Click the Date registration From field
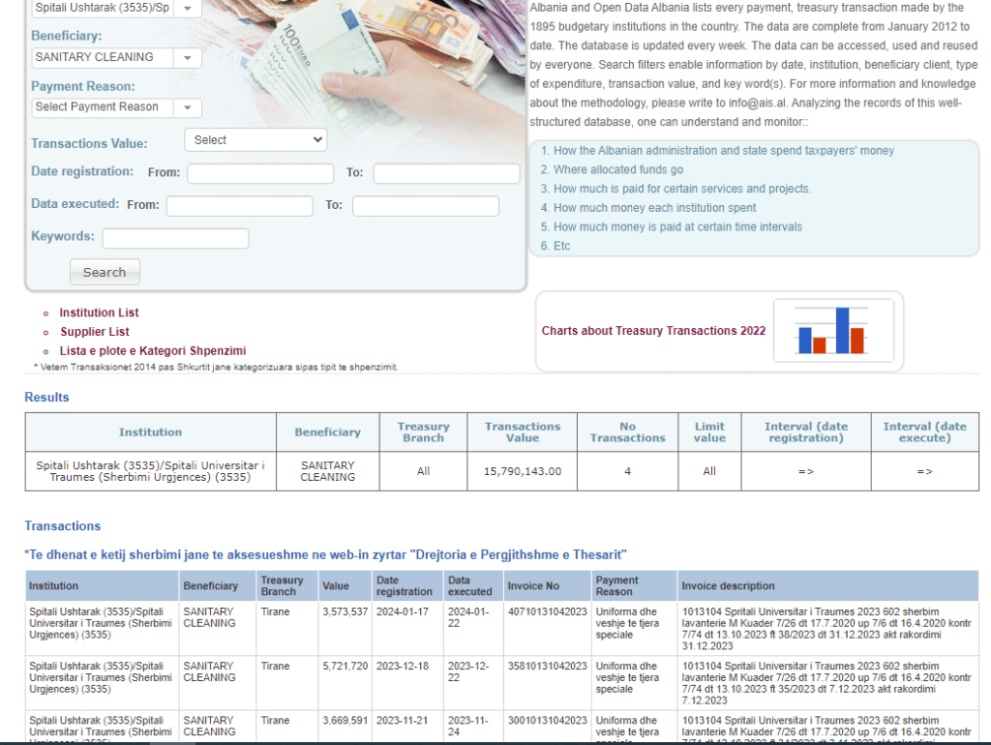This screenshot has height=745, width=991. (x=259, y=173)
